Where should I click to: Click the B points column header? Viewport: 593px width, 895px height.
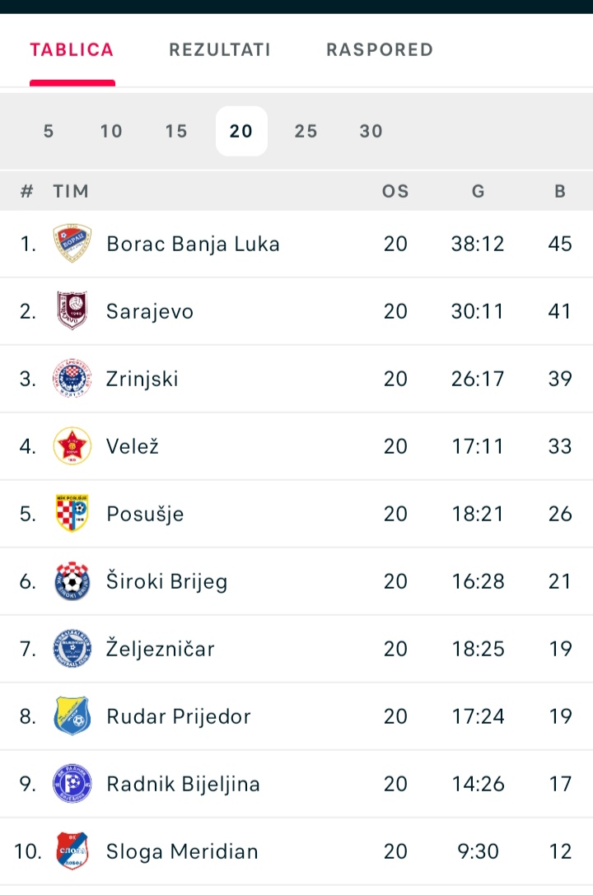[560, 191]
